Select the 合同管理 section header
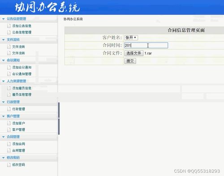The width and height of the screenshot is (224, 176). 13,137
